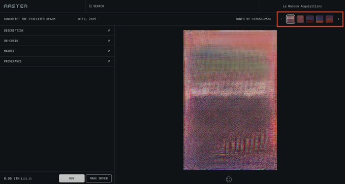This screenshot has width=345, height=184.
Task: Click the main artwork image
Action: [x=230, y=100]
